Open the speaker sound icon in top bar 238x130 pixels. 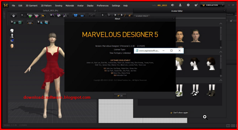(x=173, y=5)
